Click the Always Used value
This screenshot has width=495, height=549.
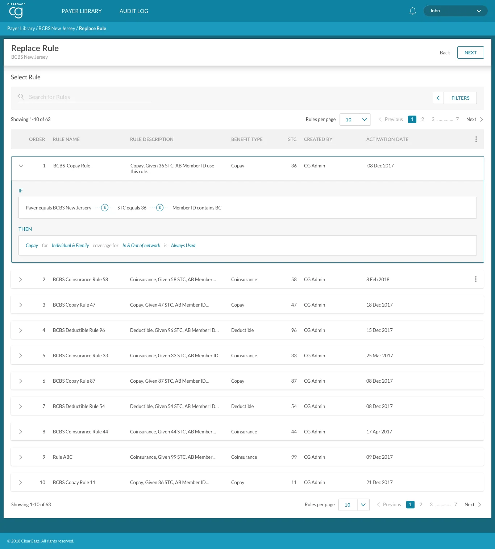[x=183, y=245]
